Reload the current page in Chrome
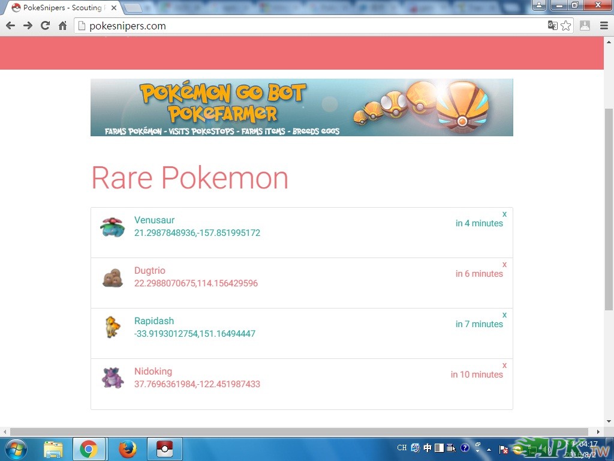The height and width of the screenshot is (461, 614). coord(44,25)
